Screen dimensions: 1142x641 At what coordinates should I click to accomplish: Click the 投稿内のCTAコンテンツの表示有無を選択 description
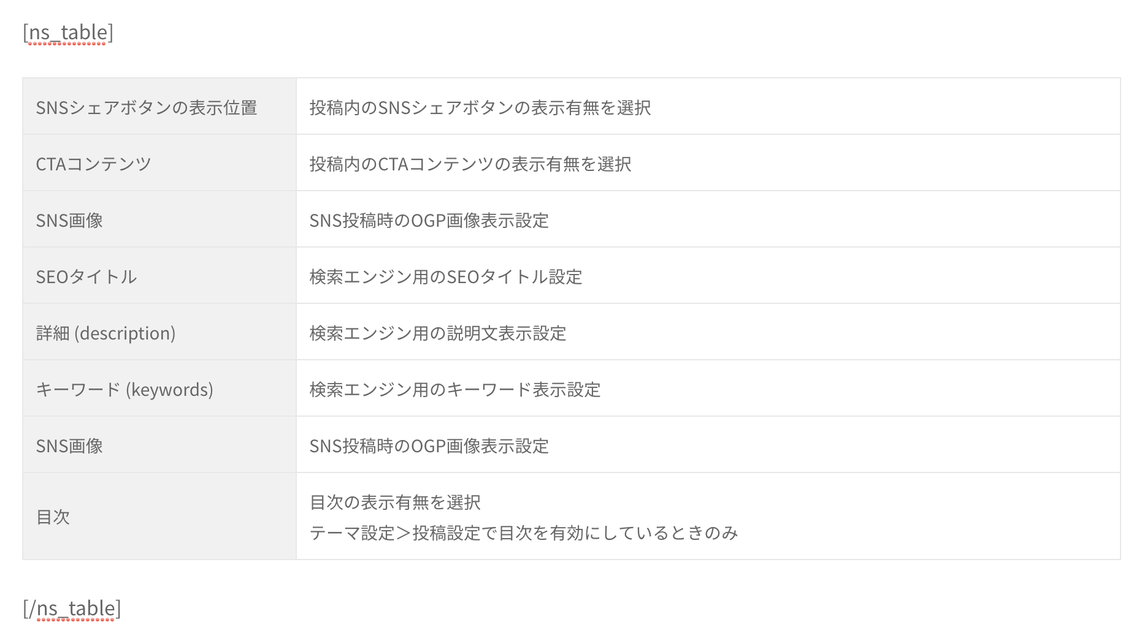(470, 164)
